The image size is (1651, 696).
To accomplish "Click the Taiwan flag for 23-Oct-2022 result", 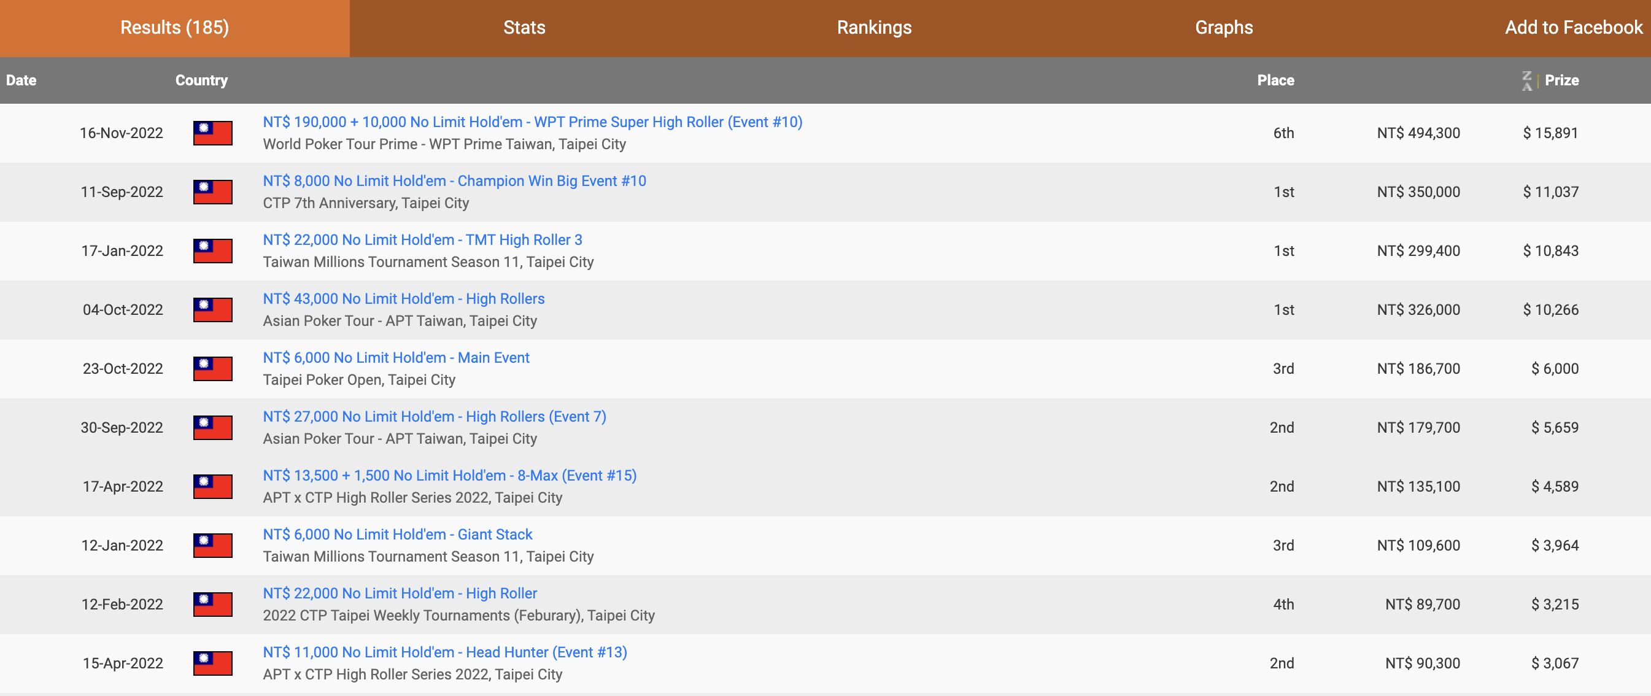I will [x=212, y=369].
